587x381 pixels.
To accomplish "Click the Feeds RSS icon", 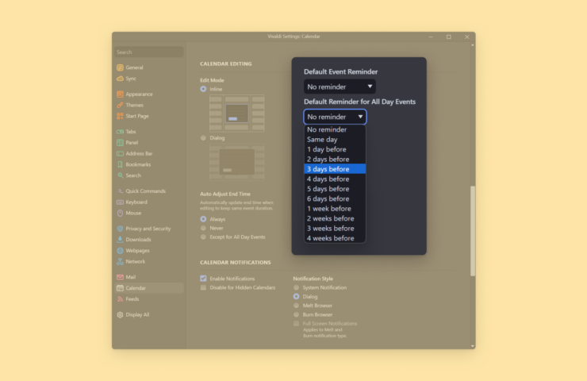I will pos(120,299).
